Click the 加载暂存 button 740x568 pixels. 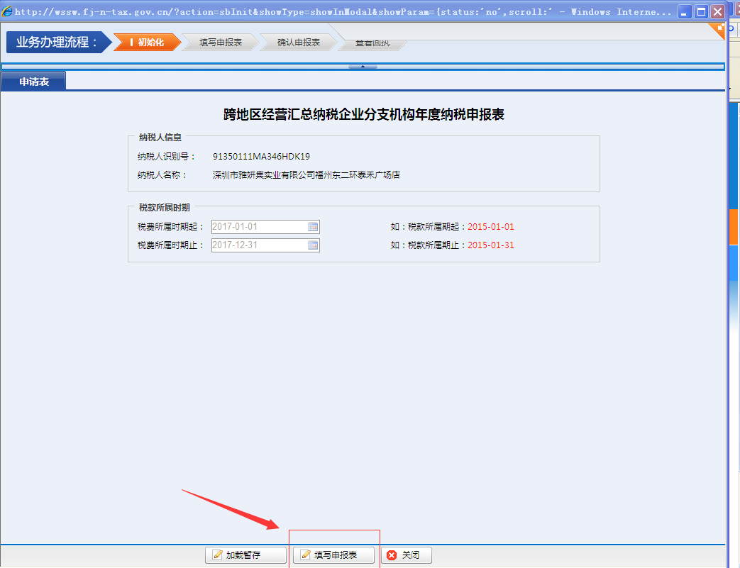click(246, 555)
